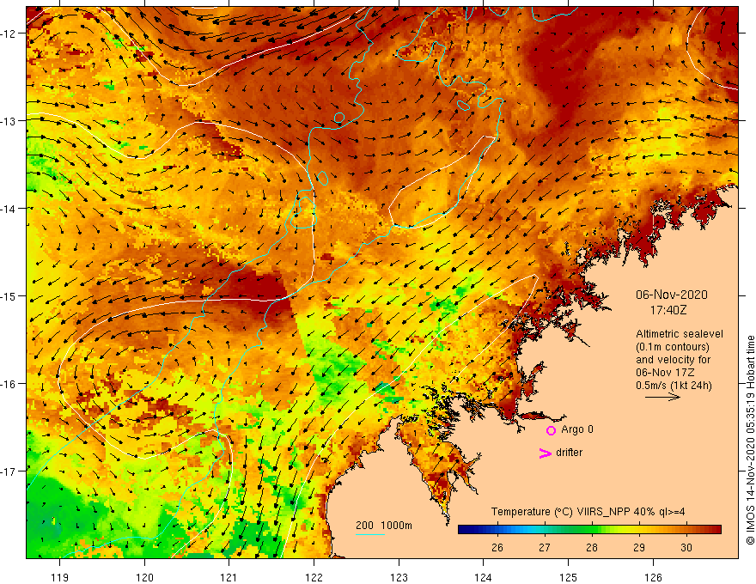Click the colour bar label 29
Viewport: 756px width, 584px height.
click(639, 547)
